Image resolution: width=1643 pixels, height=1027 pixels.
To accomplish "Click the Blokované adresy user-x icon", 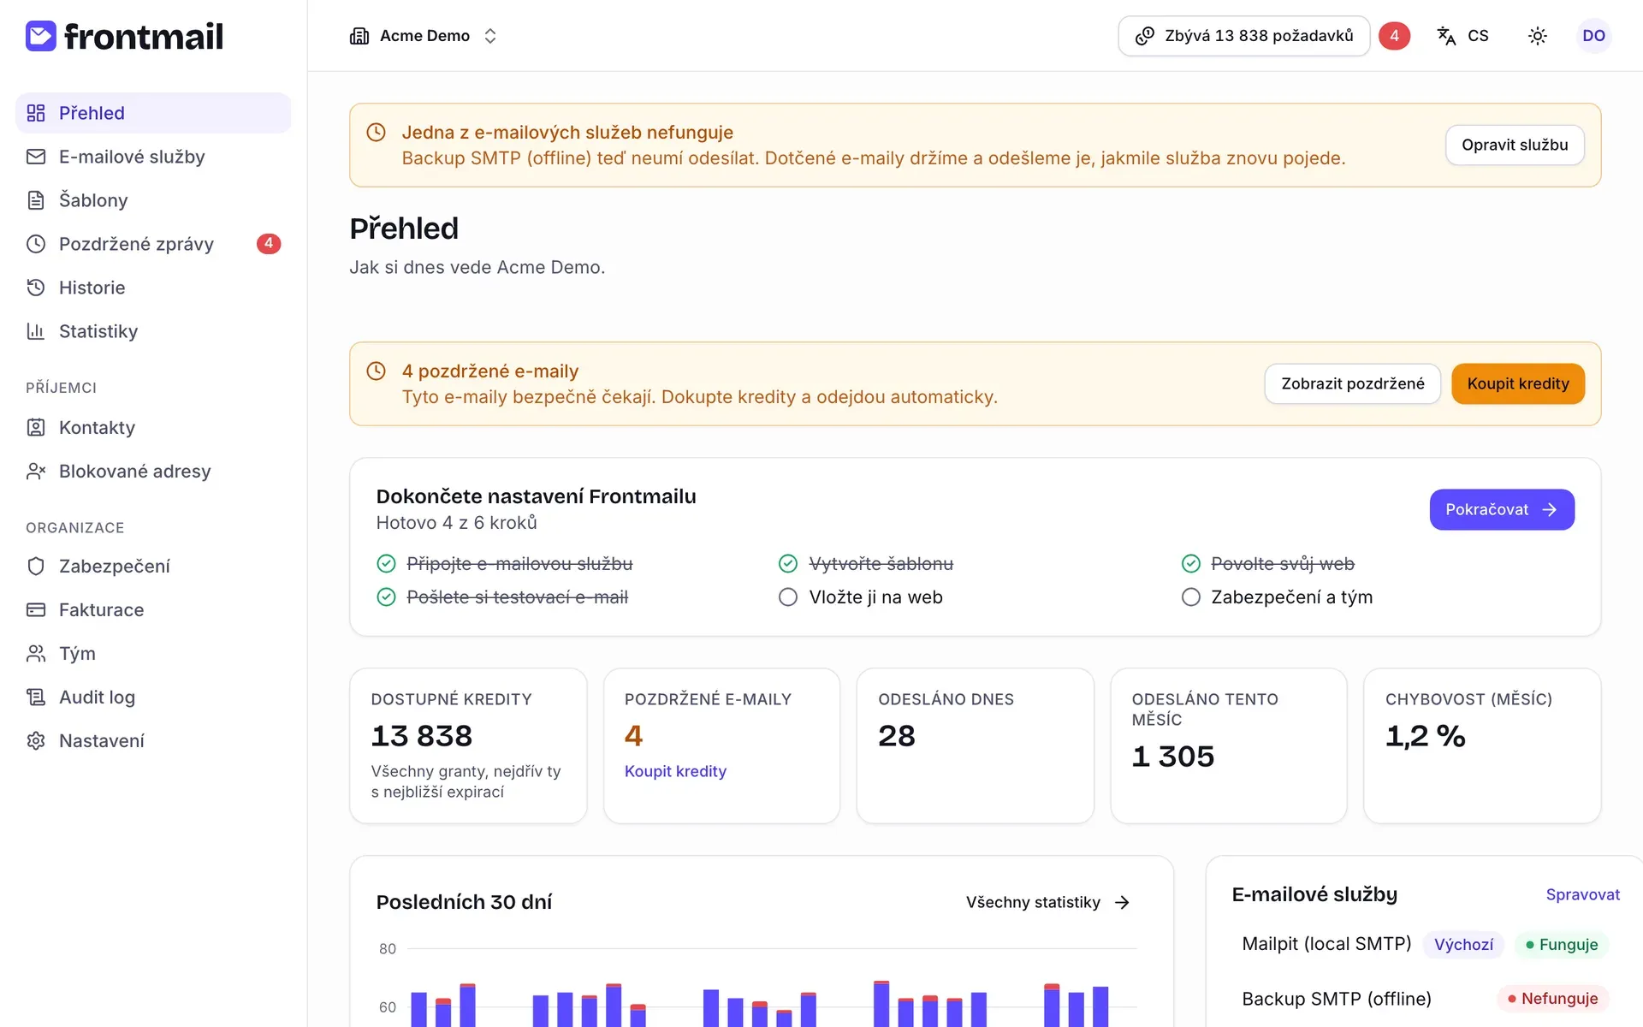I will coord(36,471).
